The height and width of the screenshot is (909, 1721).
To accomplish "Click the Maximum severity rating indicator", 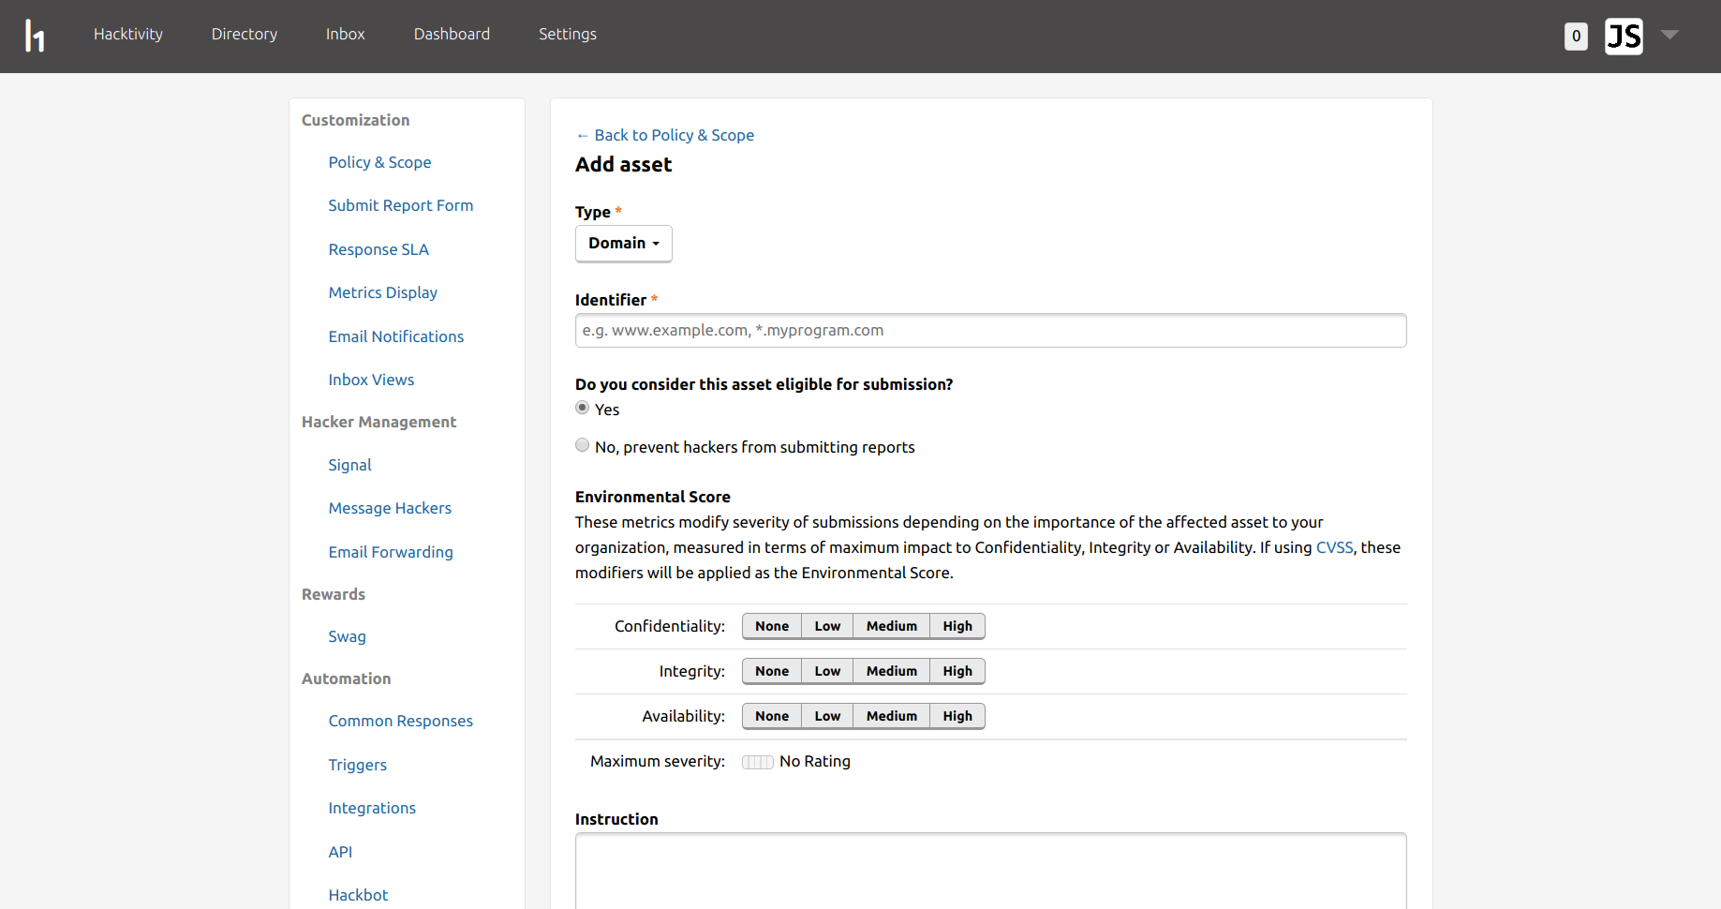I will pyautogui.click(x=757, y=762).
